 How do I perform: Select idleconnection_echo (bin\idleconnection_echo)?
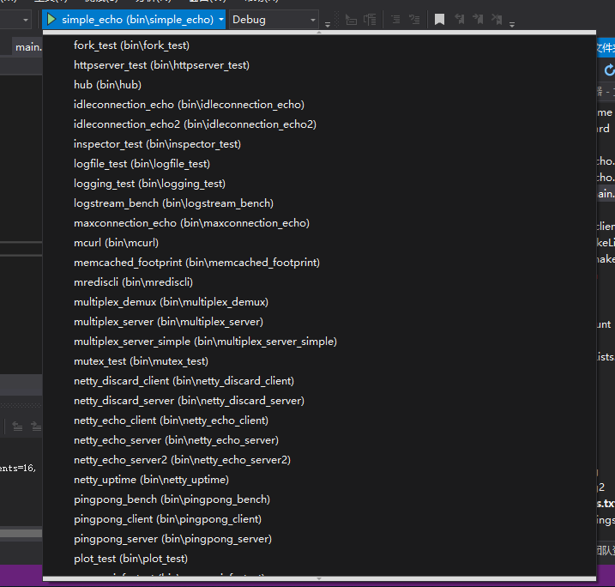tap(319, 105)
